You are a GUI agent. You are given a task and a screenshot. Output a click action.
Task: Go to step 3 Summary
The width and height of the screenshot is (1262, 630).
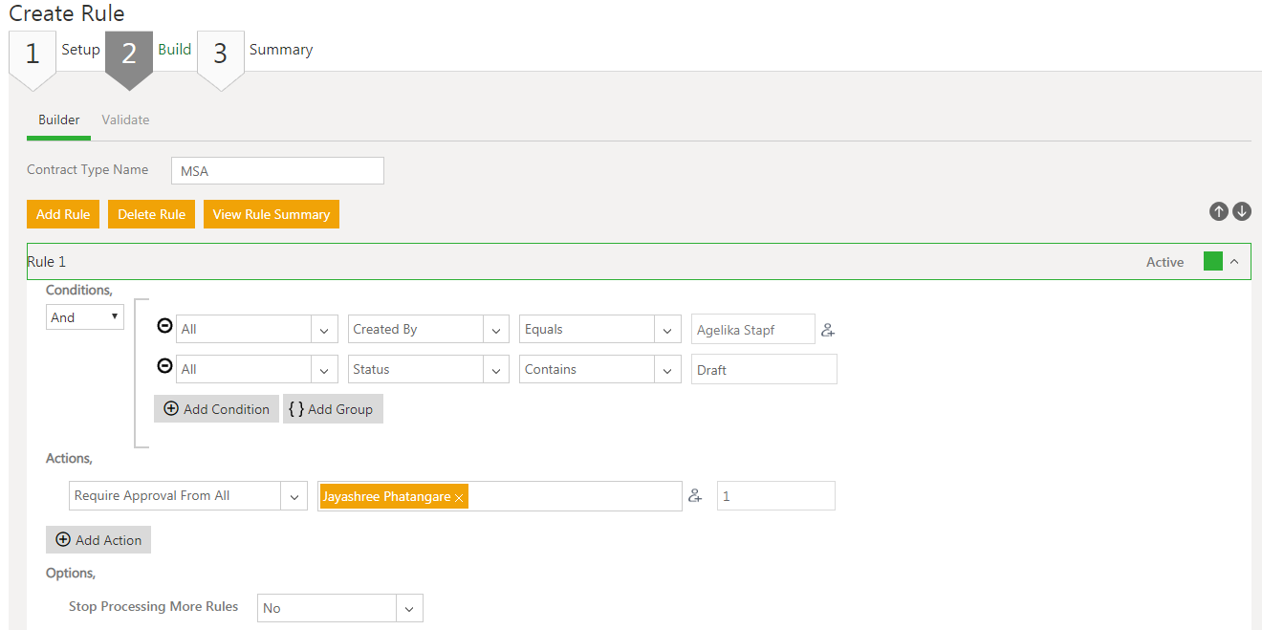point(221,54)
